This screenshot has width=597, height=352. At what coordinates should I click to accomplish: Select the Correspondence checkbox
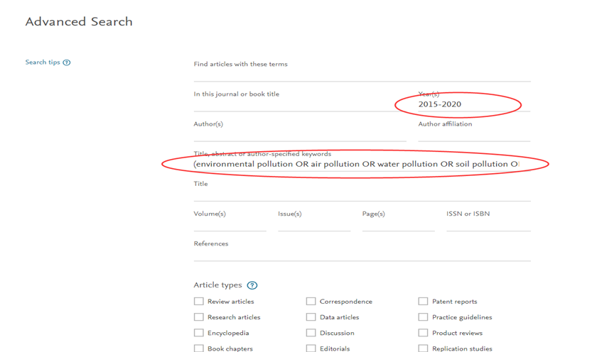tap(311, 301)
